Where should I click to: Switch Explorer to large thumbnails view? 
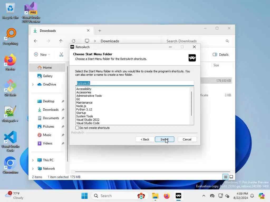(231, 177)
